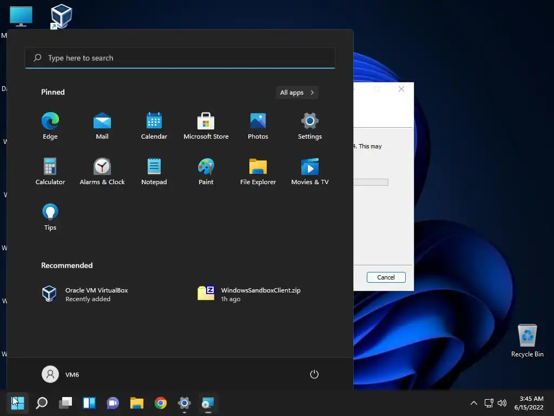Open File Explorer from pinned apps
The width and height of the screenshot is (554, 416).
pyautogui.click(x=258, y=172)
